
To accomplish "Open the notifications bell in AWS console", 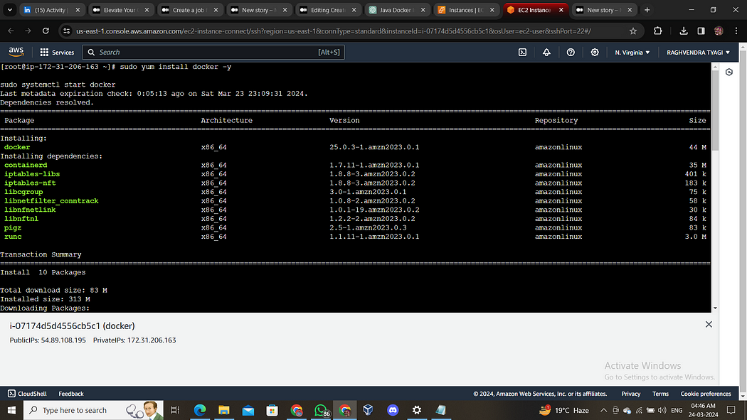I will pyautogui.click(x=546, y=52).
